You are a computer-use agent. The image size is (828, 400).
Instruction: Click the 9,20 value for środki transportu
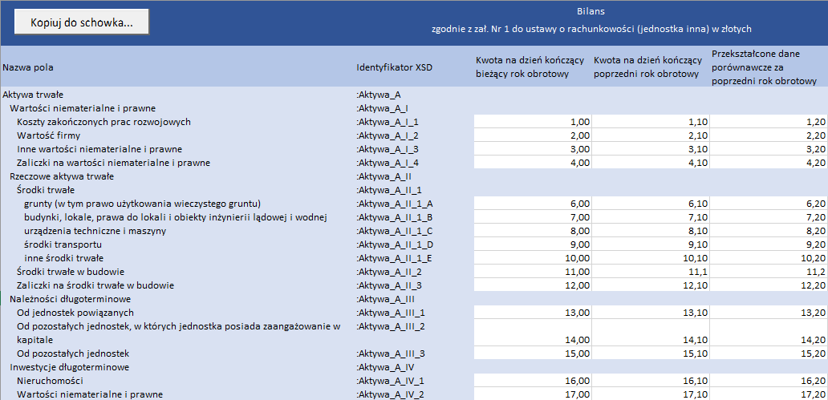[769, 244]
